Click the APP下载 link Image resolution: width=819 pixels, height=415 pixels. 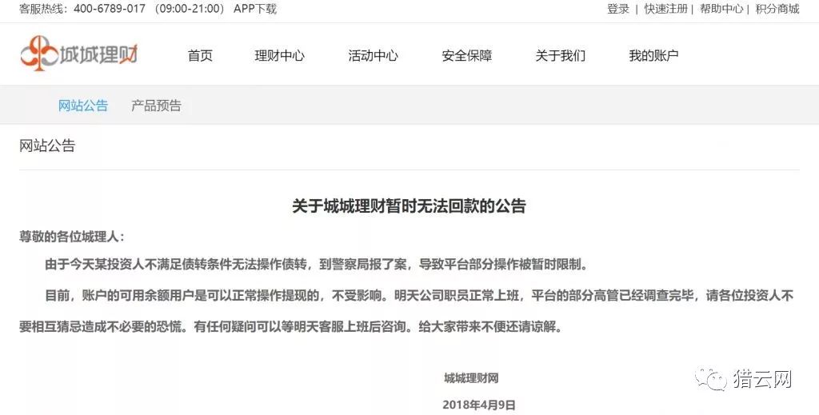click(x=255, y=9)
